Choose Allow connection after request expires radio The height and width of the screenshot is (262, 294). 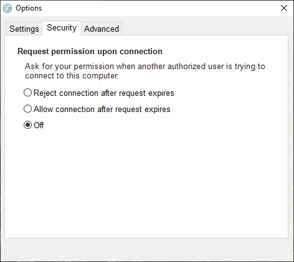pyautogui.click(x=27, y=109)
